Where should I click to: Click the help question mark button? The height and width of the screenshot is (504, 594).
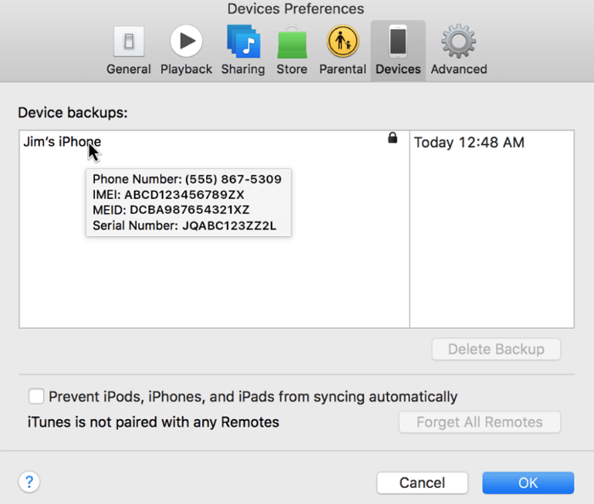29,482
